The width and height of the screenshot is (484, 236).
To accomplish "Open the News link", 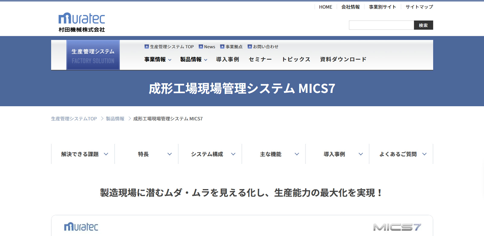I will (x=210, y=47).
